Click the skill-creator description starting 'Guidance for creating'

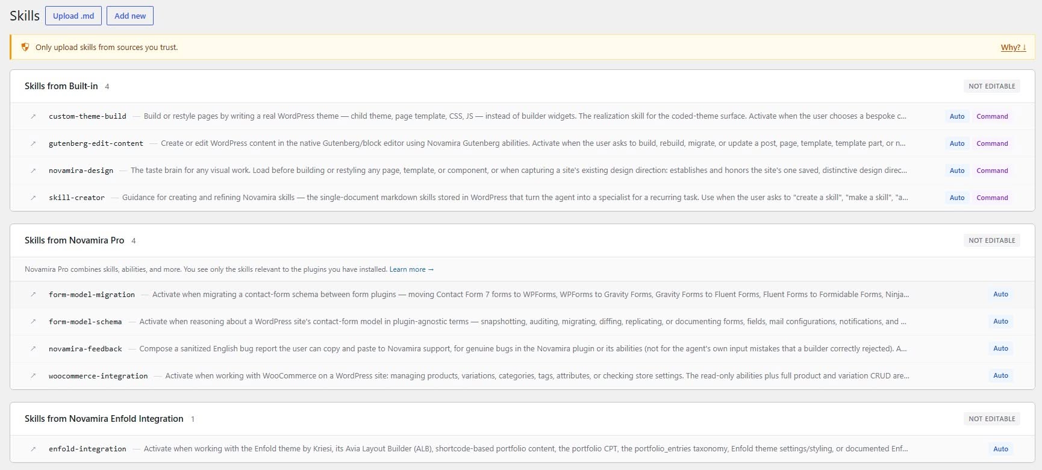click(515, 198)
